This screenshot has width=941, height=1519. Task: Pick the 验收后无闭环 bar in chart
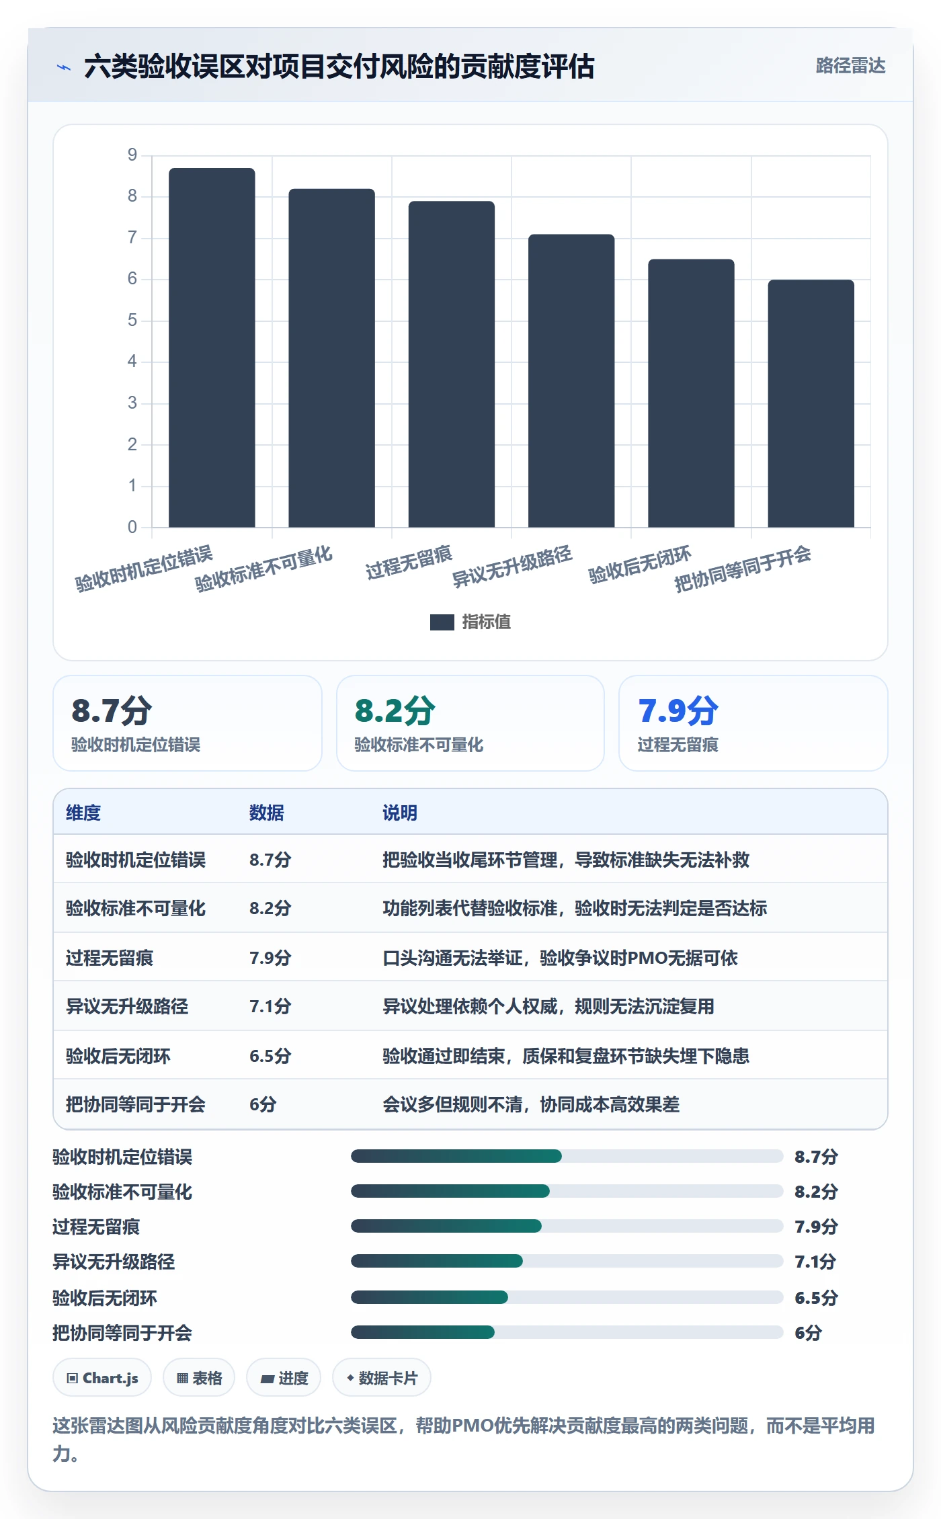691,393
